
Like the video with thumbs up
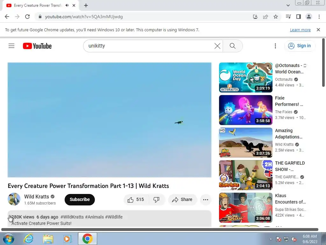[x=136, y=200]
